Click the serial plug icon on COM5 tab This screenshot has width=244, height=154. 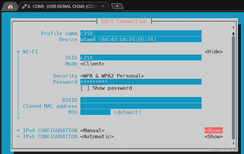(24, 6)
